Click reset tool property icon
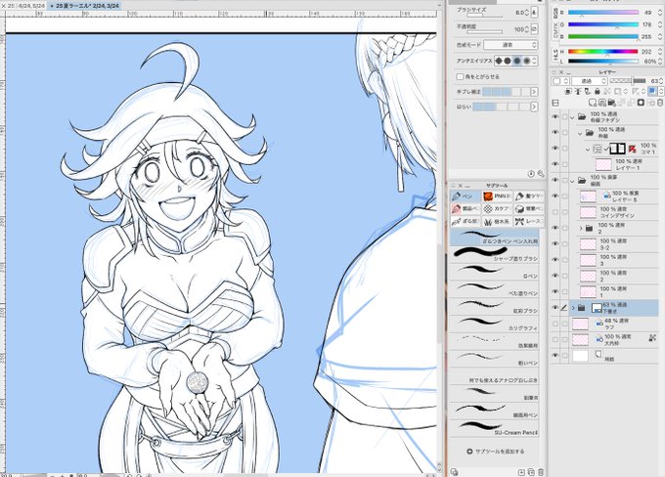This screenshot has height=477, width=665. tap(531, 174)
